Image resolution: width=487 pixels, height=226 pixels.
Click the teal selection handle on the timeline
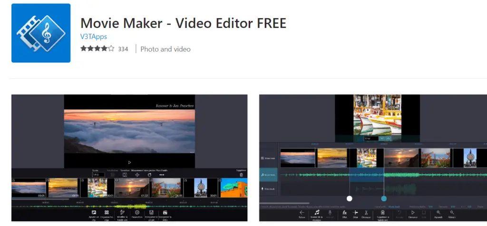(384, 198)
